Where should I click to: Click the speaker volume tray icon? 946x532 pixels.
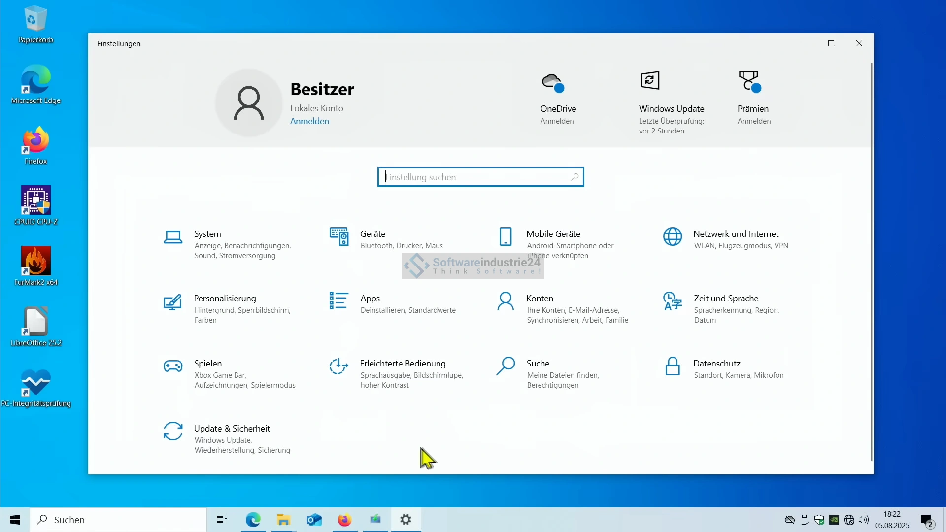864,520
